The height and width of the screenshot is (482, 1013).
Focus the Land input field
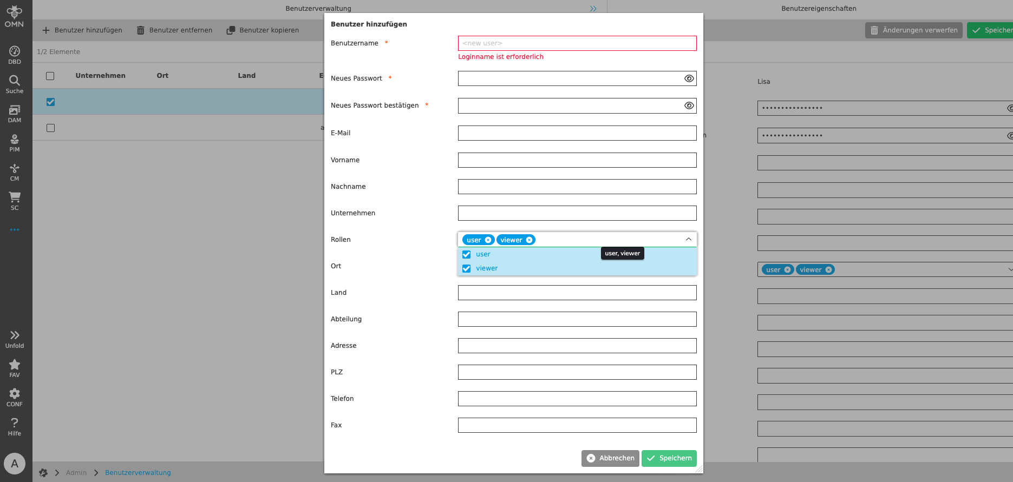pos(577,293)
